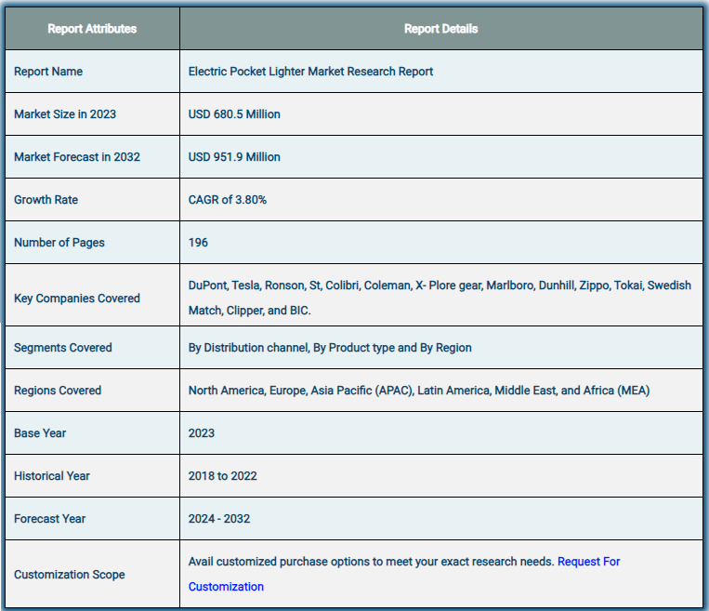This screenshot has width=709, height=611.
Task: Click the 'USD 680.5 Million' value
Action: pyautogui.click(x=234, y=114)
